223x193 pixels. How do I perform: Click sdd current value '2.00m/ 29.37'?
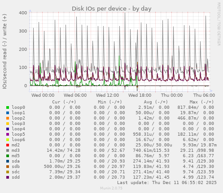65,177
